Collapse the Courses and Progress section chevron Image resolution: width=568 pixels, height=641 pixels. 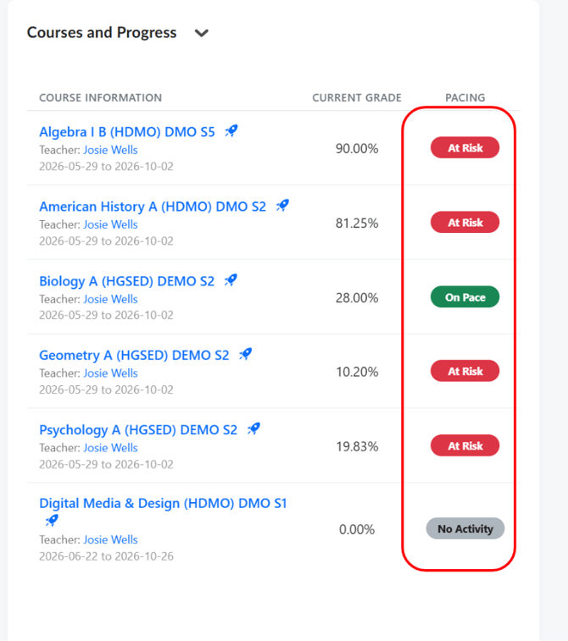click(x=201, y=33)
